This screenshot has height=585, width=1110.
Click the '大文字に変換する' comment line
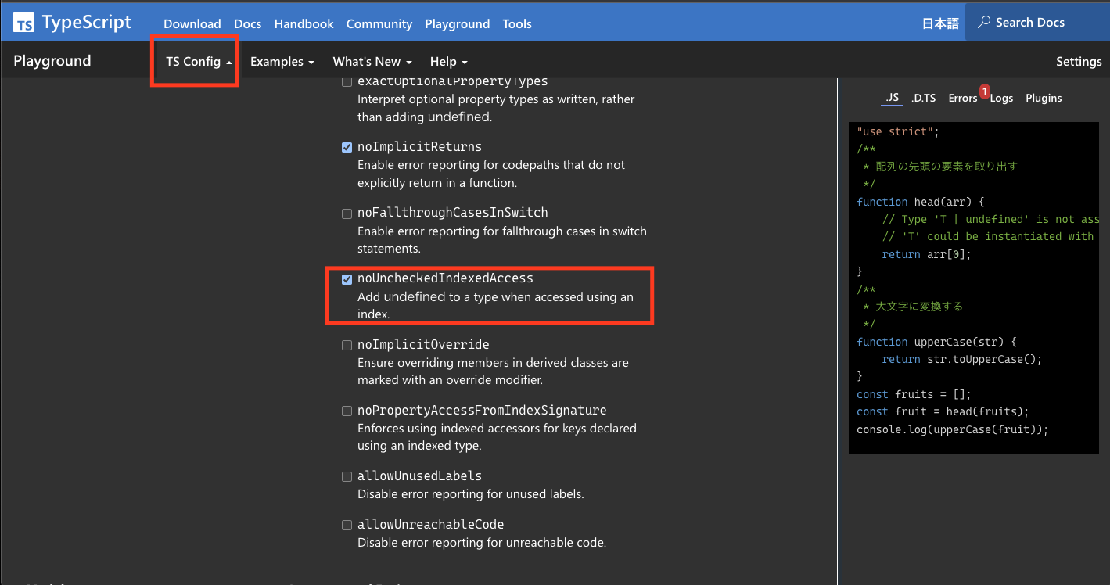tap(912, 307)
